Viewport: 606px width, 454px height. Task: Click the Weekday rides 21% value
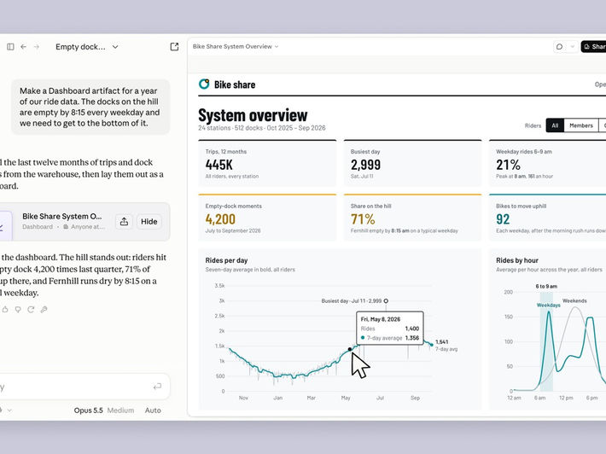(508, 165)
